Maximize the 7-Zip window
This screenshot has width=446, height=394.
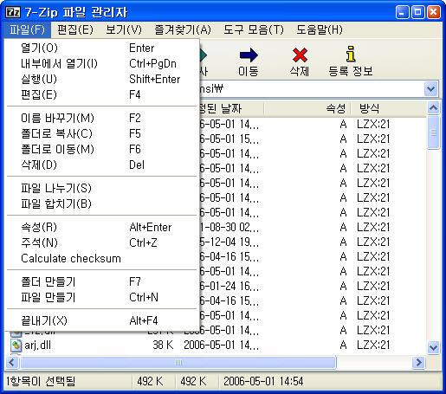(x=417, y=12)
